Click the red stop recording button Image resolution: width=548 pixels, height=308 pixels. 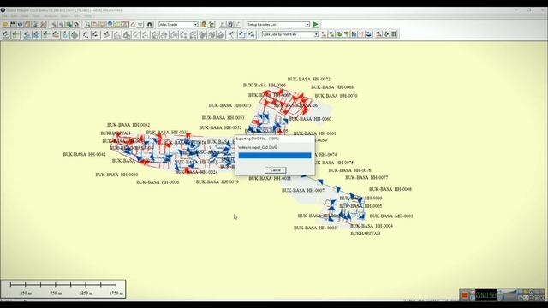click(x=464, y=295)
